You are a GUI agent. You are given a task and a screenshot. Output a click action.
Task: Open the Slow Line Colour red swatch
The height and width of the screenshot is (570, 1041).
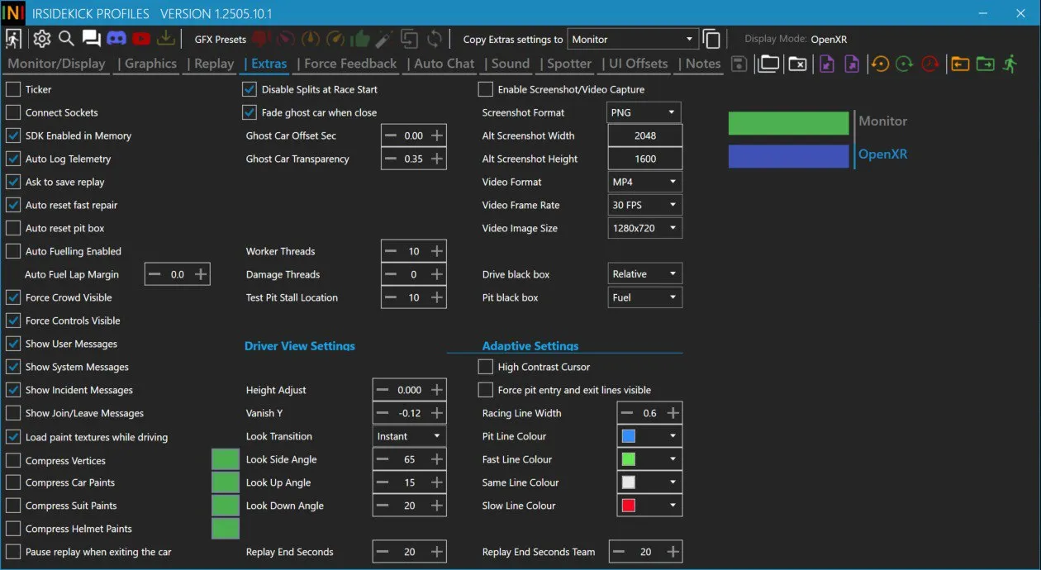click(x=649, y=506)
